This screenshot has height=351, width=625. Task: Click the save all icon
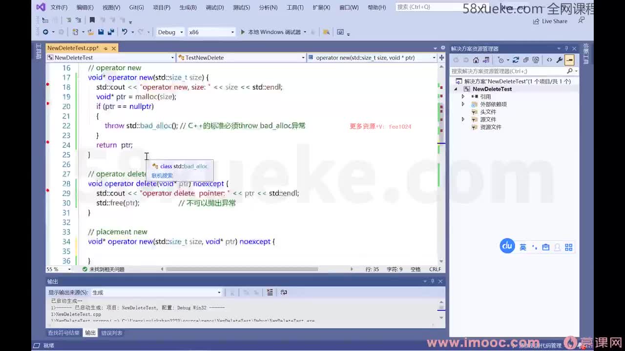[x=111, y=32]
